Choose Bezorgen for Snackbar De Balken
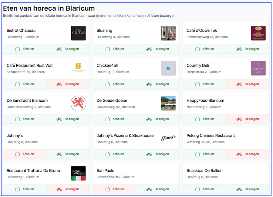 (x=248, y=189)
